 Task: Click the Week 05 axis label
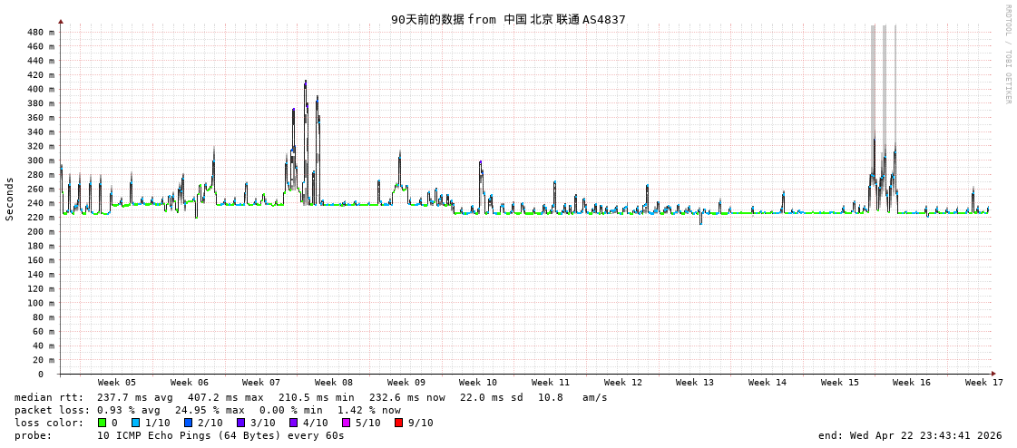pos(117,383)
